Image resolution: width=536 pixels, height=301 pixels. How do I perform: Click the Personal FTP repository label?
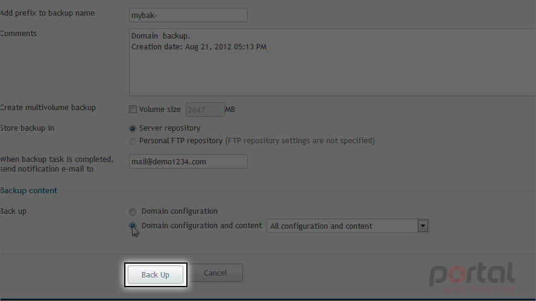(x=181, y=141)
